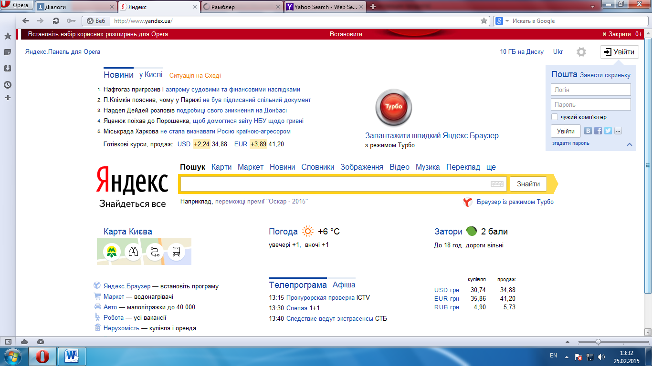Screen dimensions: 652x366
Task: Focus the Пароль input field
Action: click(x=591, y=104)
